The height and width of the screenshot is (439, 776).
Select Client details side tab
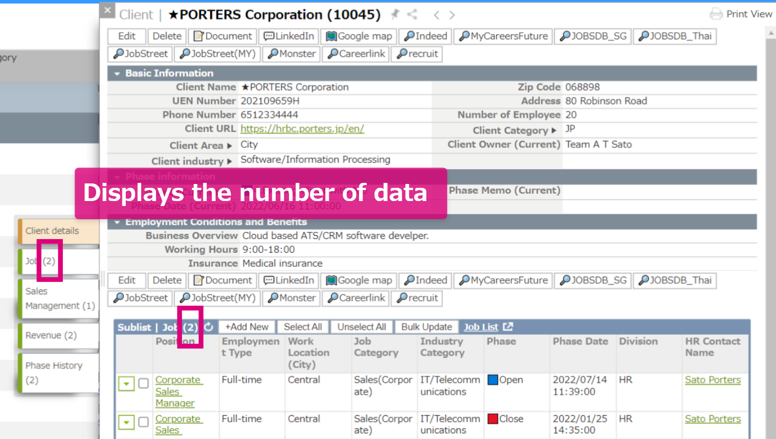click(x=58, y=231)
